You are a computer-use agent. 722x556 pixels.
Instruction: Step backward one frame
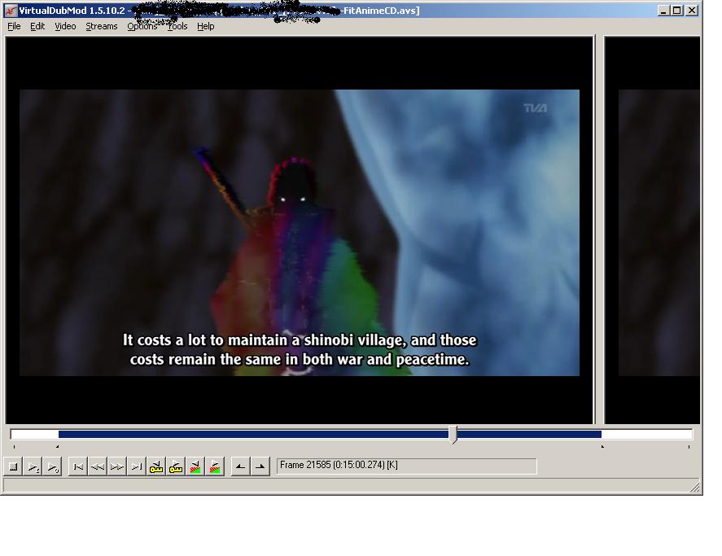click(x=98, y=466)
